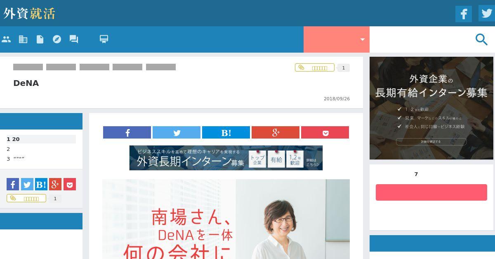The height and width of the screenshot is (259, 495).
Task: Click 詳細を確認する in the sidebar ad
Action: 431,141
